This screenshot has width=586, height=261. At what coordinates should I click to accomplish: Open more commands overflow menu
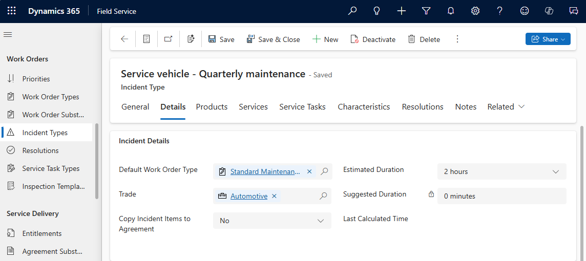pyautogui.click(x=457, y=39)
